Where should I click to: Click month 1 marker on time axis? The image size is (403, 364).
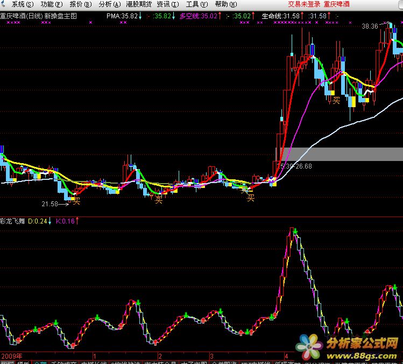[94, 356]
